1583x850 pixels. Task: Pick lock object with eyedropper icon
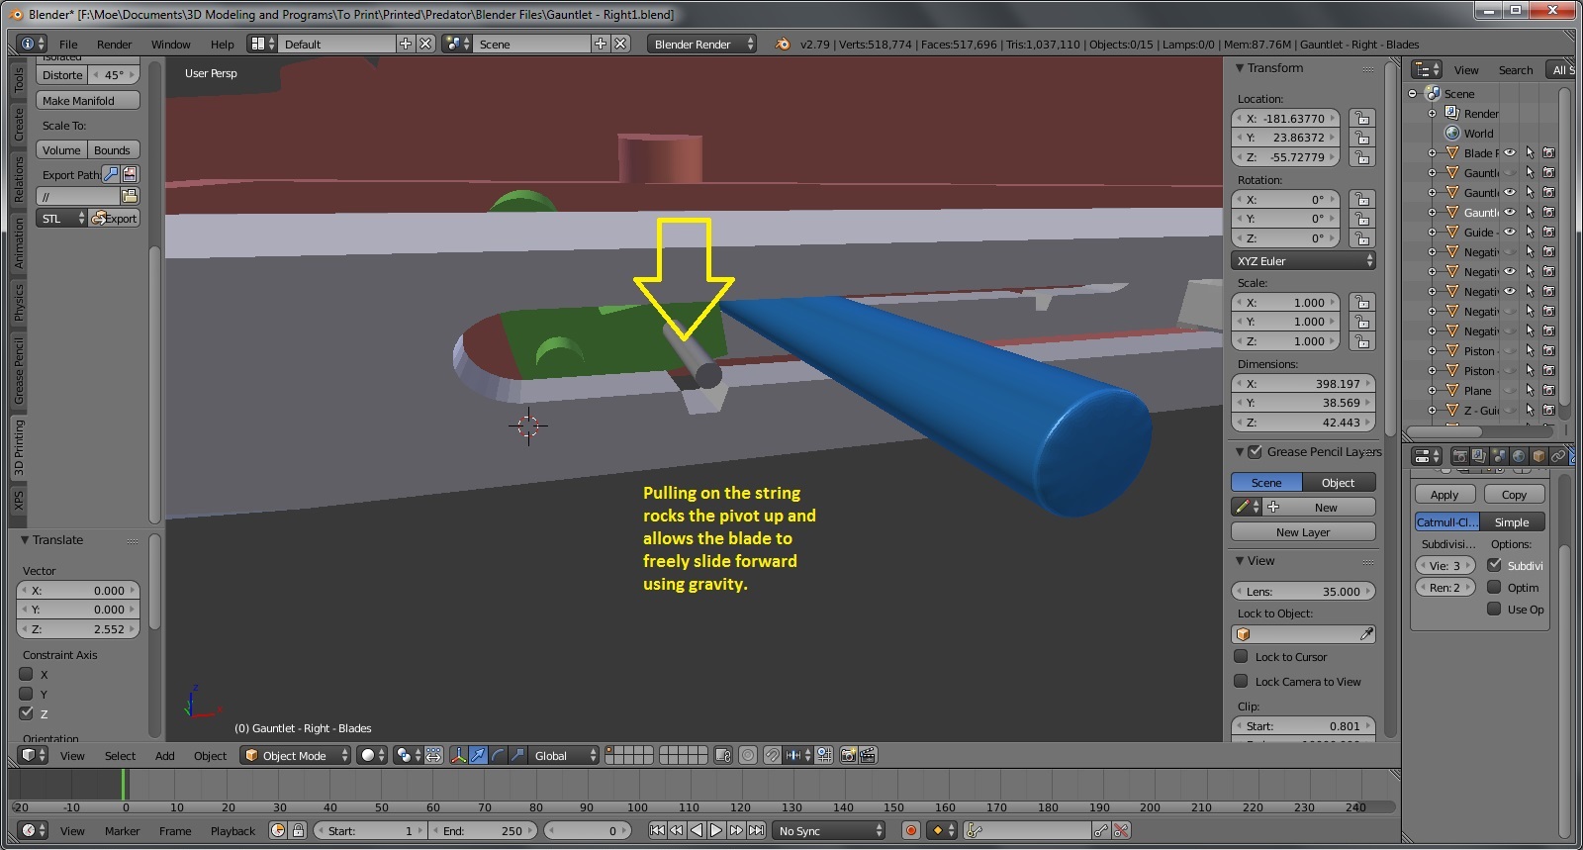(1366, 634)
